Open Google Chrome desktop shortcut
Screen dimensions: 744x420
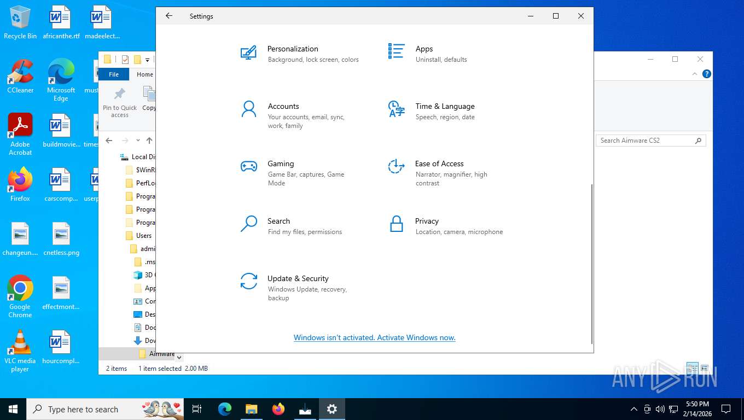20,296
